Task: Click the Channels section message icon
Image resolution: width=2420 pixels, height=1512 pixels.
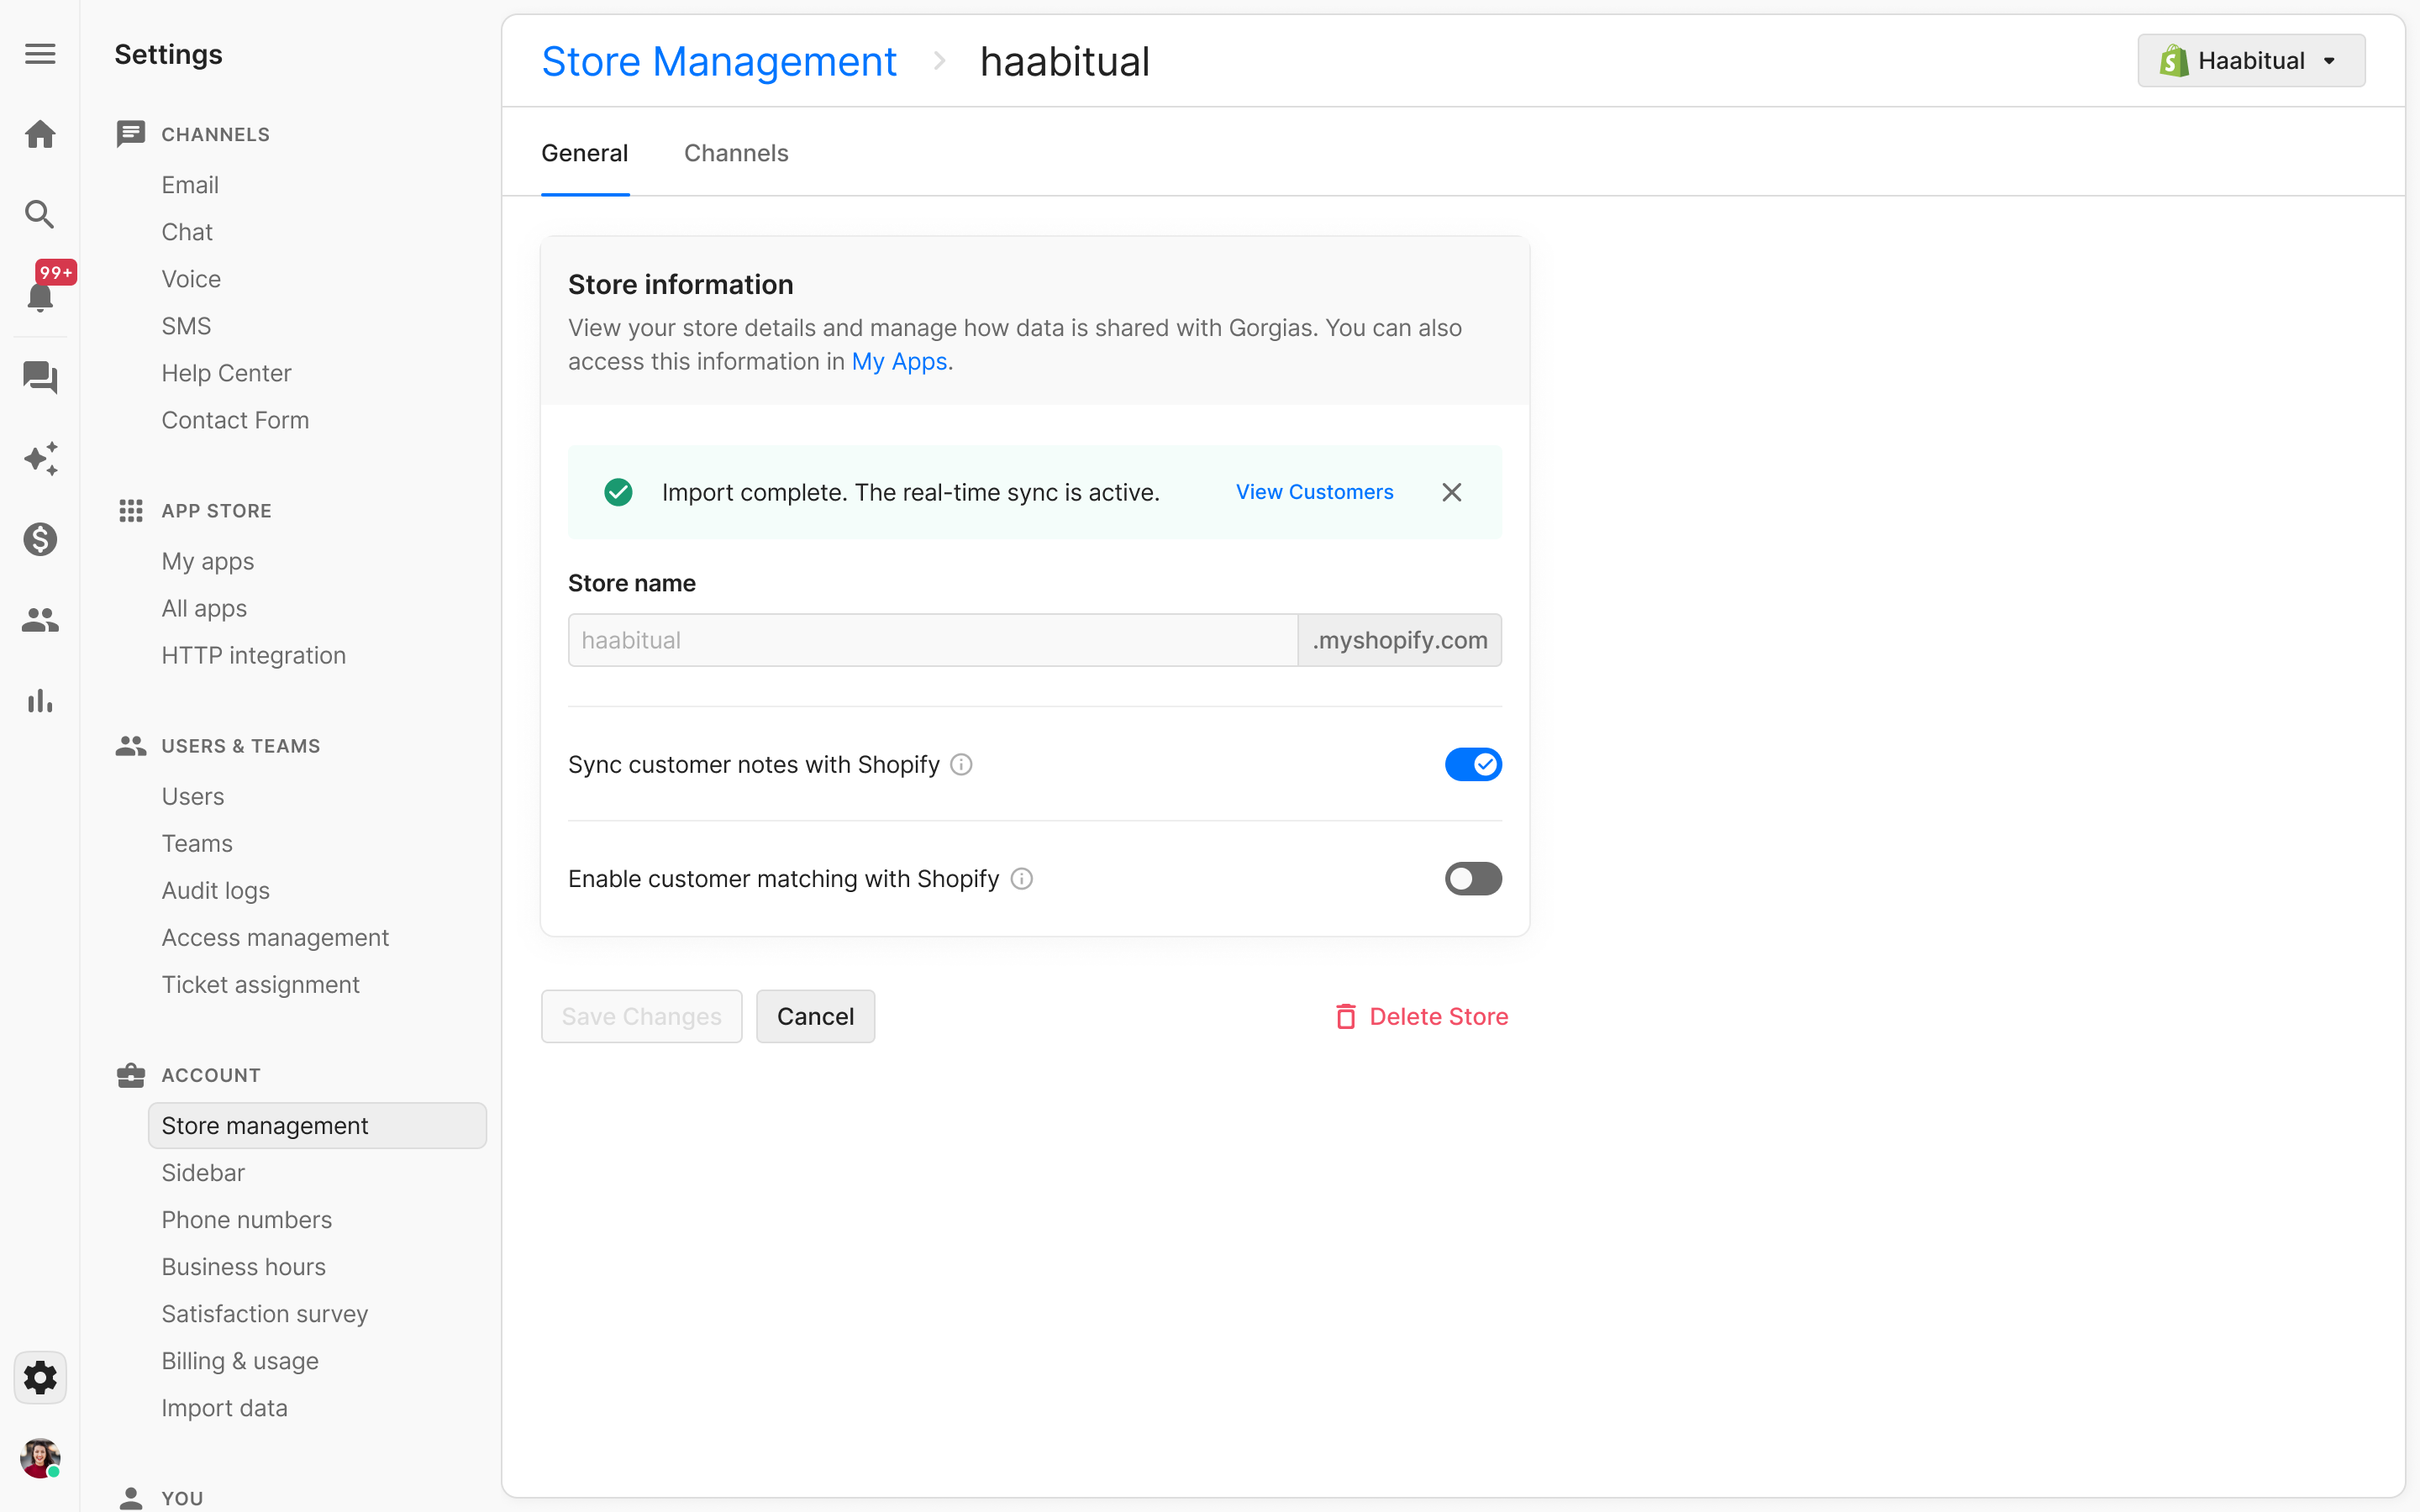Action: pyautogui.click(x=131, y=134)
